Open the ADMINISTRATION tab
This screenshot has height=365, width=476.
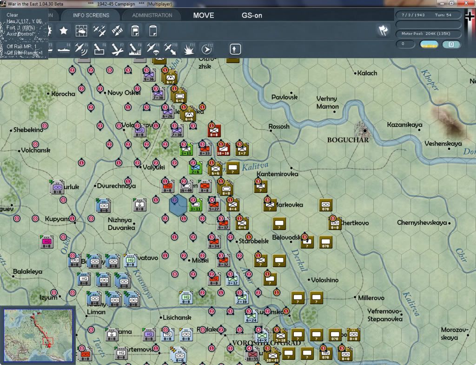pyautogui.click(x=152, y=15)
